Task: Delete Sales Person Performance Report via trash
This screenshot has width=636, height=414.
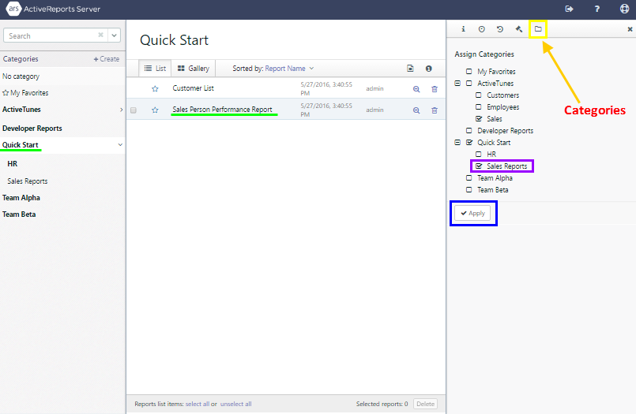Action: (435, 110)
